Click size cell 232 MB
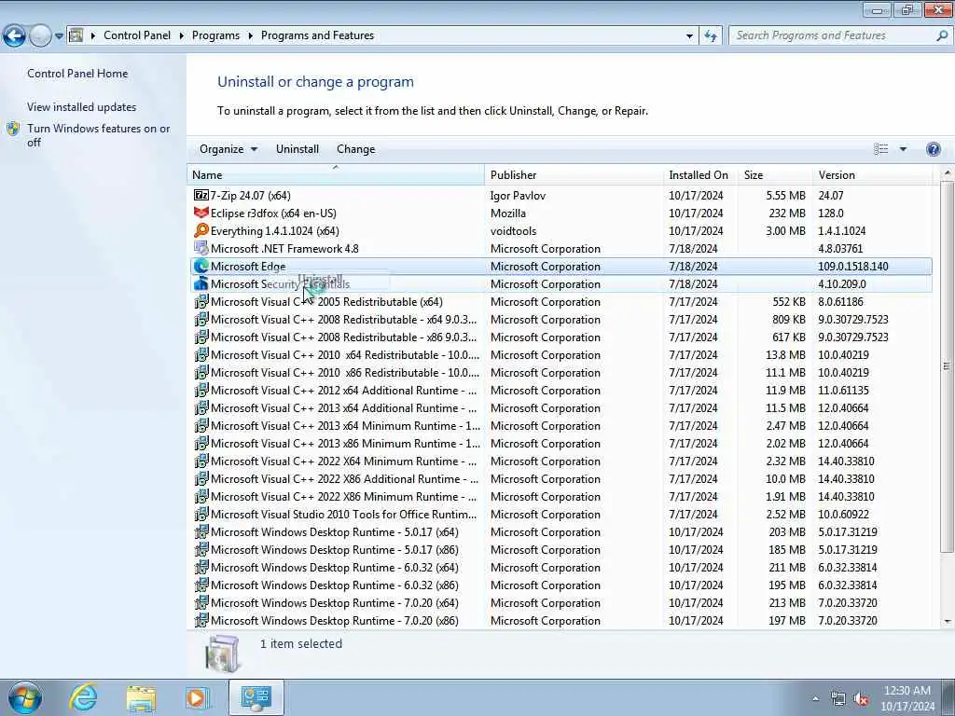Screen dimensions: 955x716 (787, 213)
